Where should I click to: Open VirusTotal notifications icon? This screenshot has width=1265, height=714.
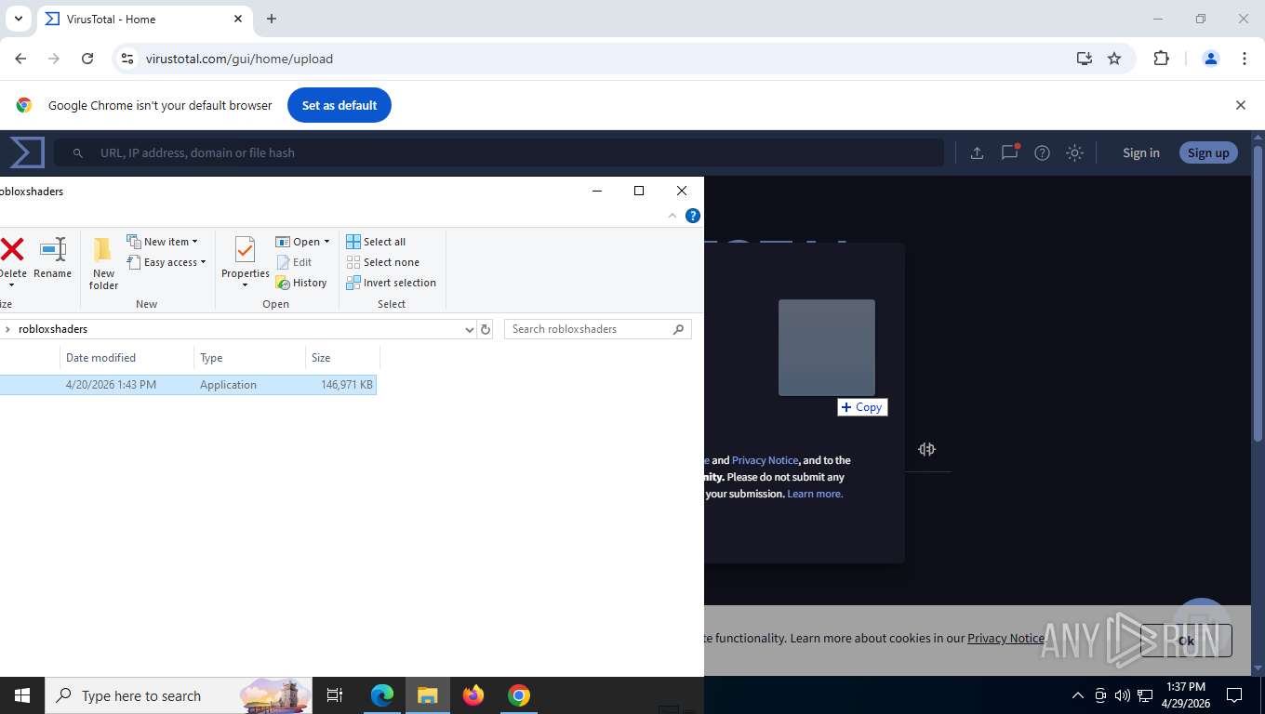tap(1009, 152)
